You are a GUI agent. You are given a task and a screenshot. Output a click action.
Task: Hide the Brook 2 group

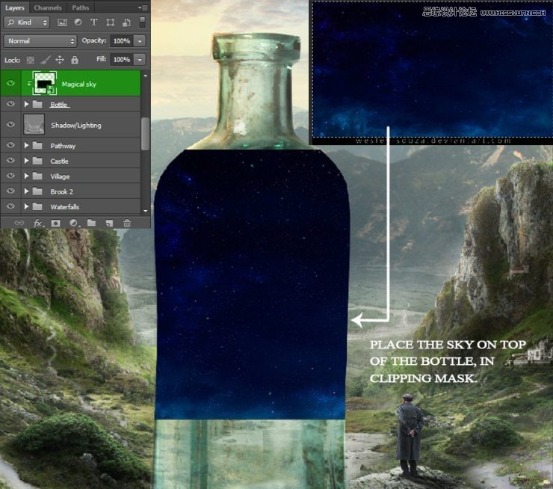(10, 191)
